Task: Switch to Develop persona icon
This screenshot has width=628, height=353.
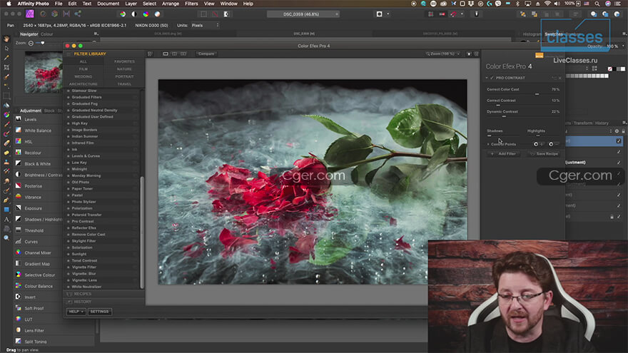Action: pos(54,14)
